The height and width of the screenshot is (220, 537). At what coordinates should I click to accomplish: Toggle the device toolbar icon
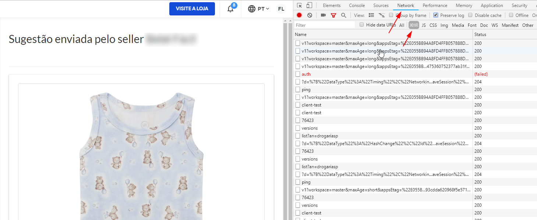[x=309, y=6]
